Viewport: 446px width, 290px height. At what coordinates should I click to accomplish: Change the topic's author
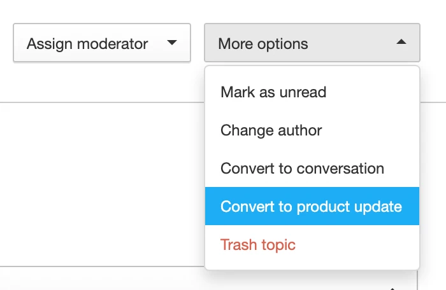click(312, 130)
